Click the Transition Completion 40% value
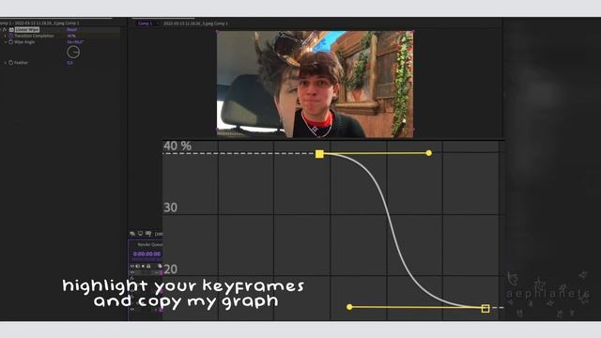 [71, 36]
